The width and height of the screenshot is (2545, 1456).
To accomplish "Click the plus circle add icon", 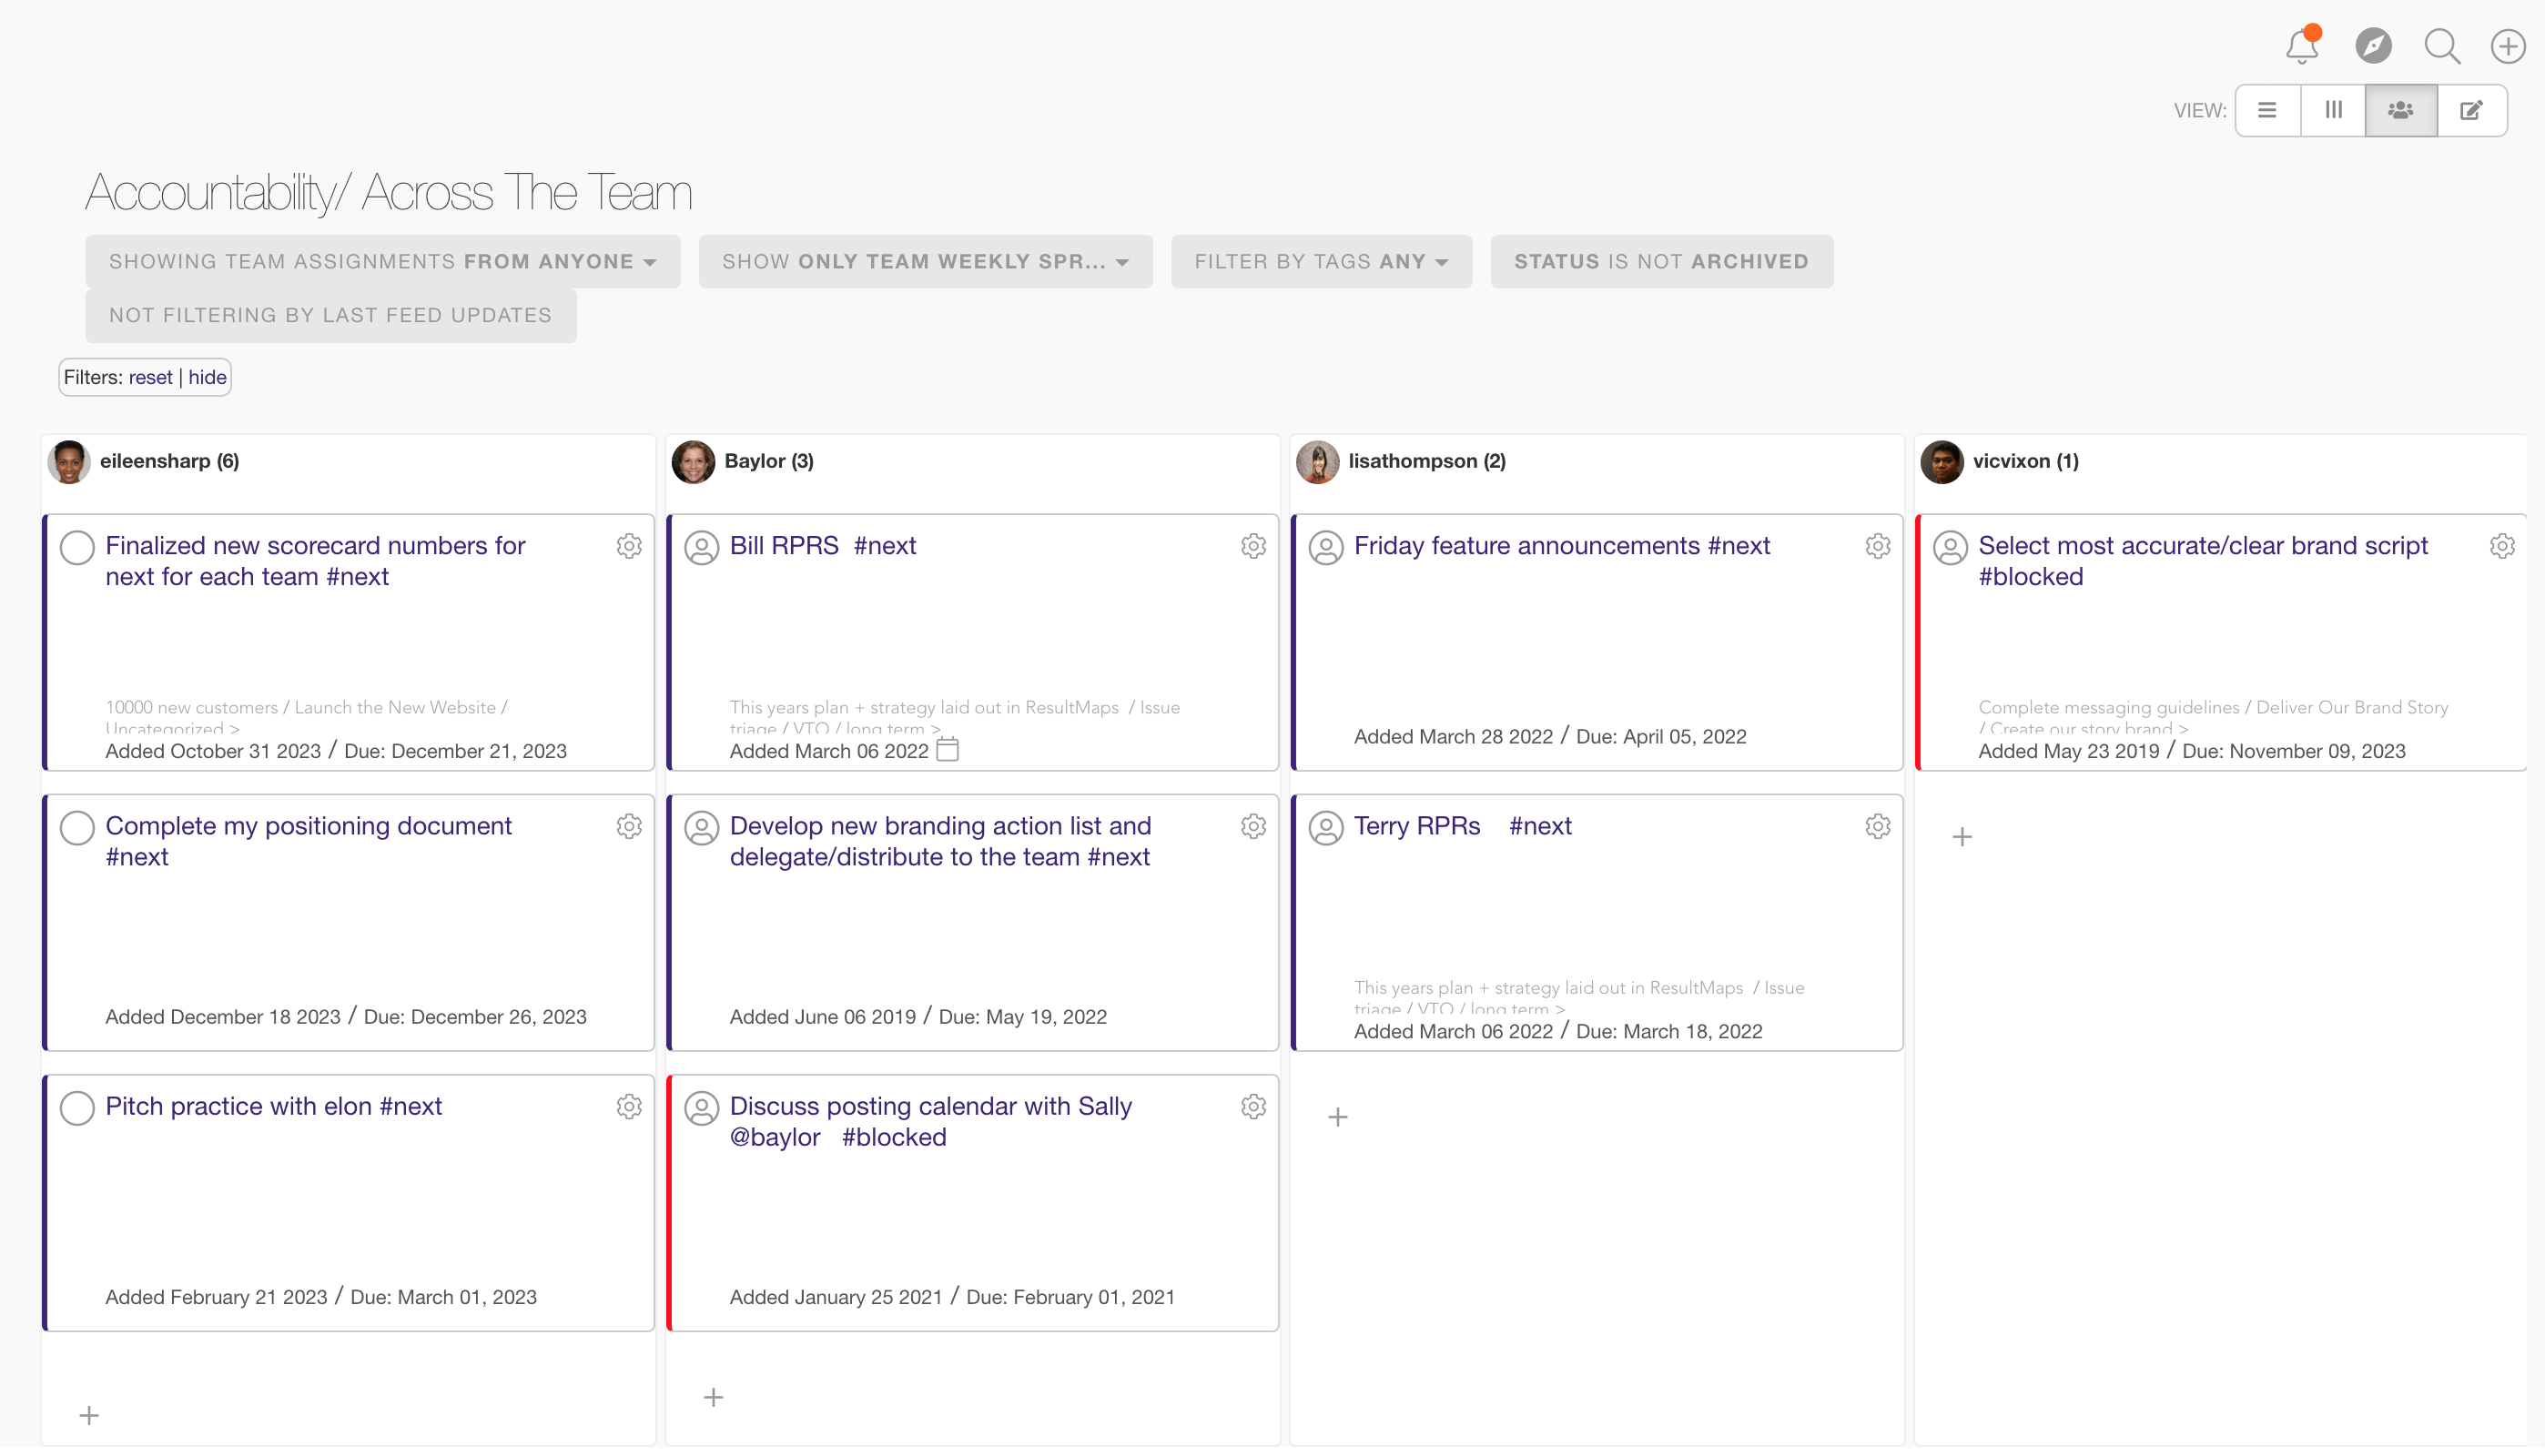I will point(2507,46).
